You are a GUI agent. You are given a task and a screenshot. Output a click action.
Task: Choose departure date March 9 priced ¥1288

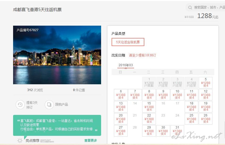[163, 95]
